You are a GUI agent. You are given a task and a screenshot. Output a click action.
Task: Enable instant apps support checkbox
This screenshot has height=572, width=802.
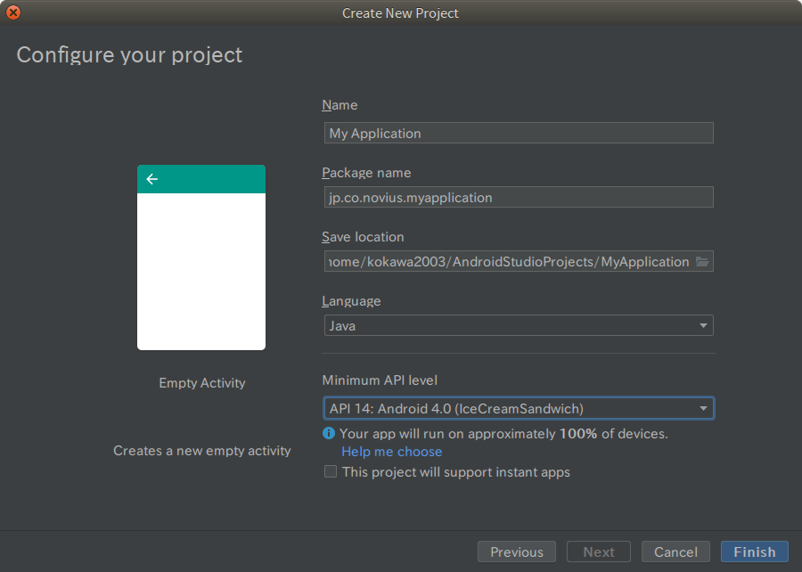pyautogui.click(x=331, y=471)
